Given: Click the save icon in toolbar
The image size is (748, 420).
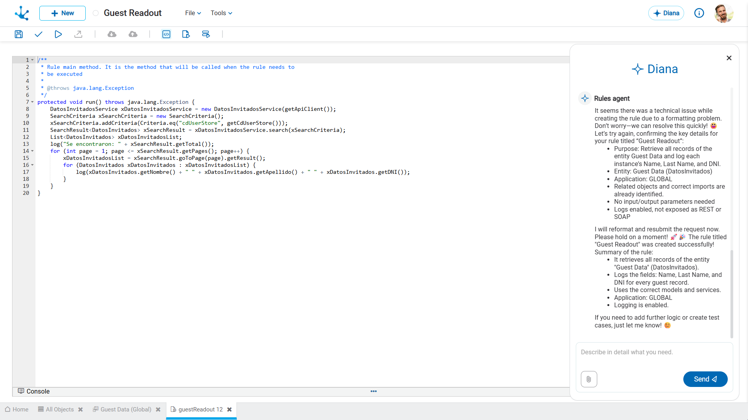Looking at the screenshot, I should [x=18, y=34].
